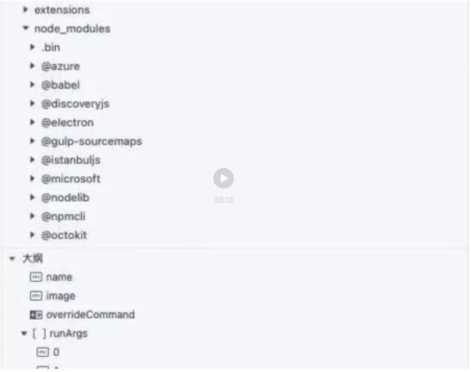471x372 pixels.
Task: Click the string icon beside image
Action: pos(35,296)
